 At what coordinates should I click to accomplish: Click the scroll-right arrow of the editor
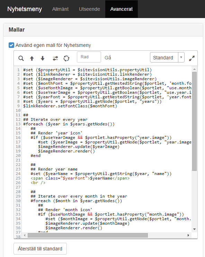point(188,235)
